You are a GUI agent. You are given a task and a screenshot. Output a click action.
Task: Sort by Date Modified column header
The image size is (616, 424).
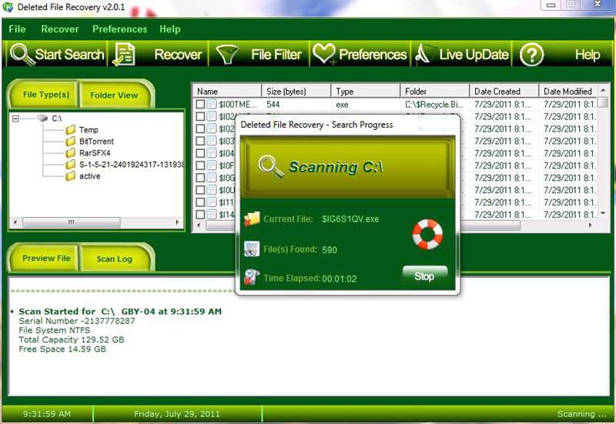pos(568,91)
